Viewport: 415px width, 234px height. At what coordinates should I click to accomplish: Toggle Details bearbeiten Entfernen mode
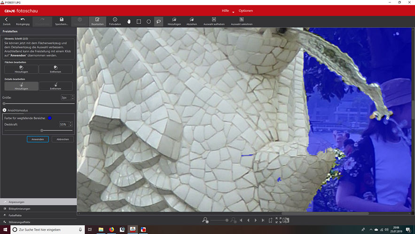pos(55,86)
